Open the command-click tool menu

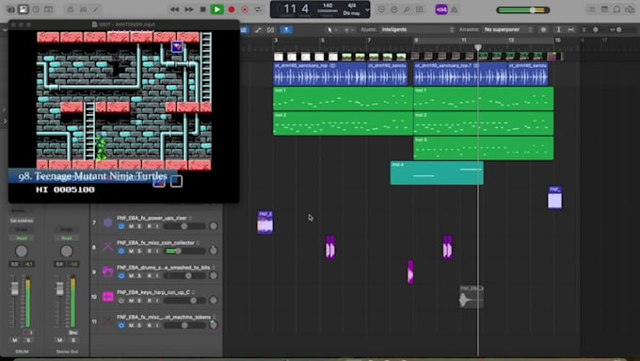(x=347, y=29)
